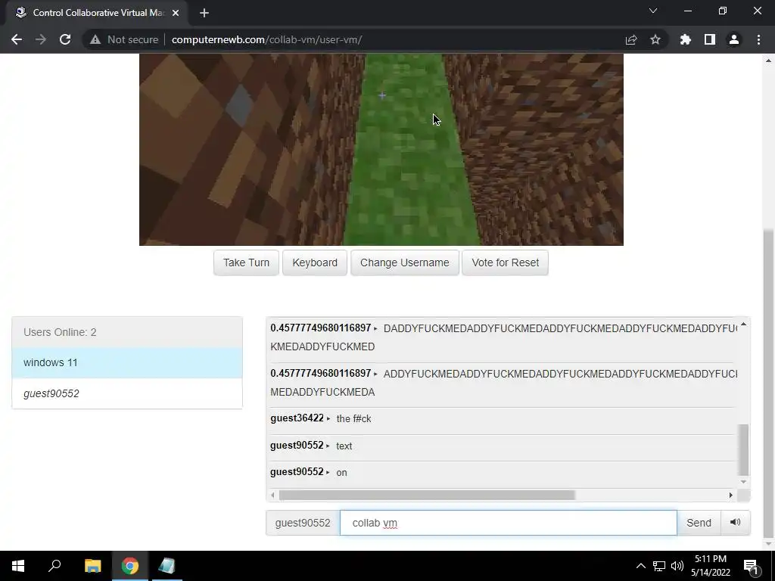This screenshot has height=581, width=775.
Task: Open the Windows notification center
Action: [752, 566]
